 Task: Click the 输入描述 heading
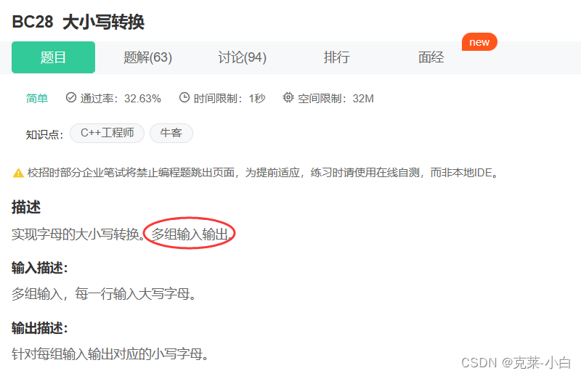point(40,268)
